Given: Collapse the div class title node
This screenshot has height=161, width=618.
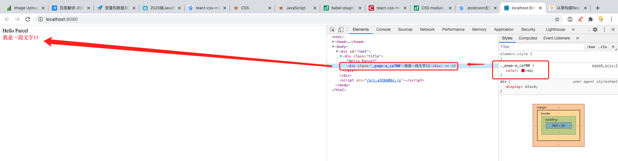Looking at the screenshot, I should click(x=341, y=56).
